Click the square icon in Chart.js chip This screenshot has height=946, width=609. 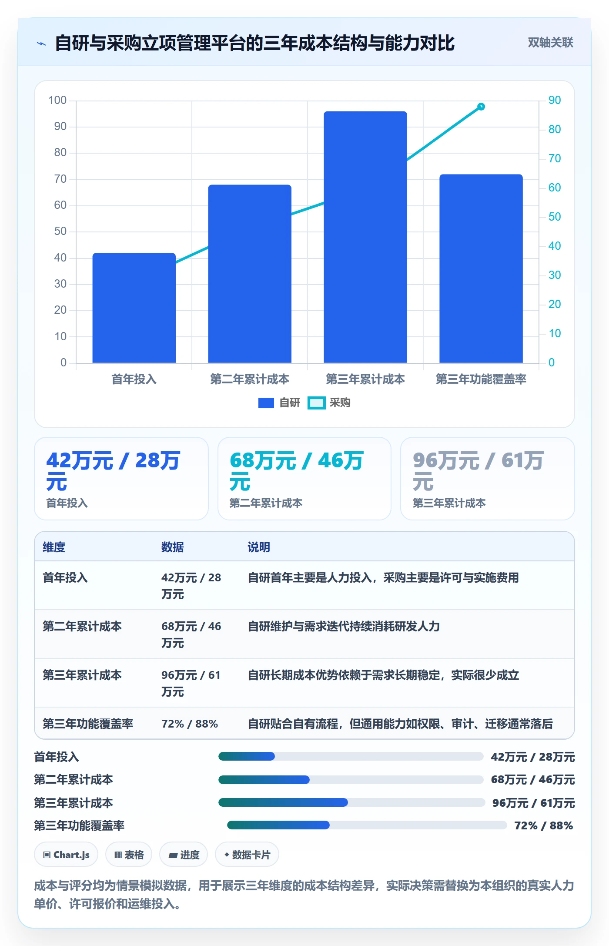pos(47,855)
